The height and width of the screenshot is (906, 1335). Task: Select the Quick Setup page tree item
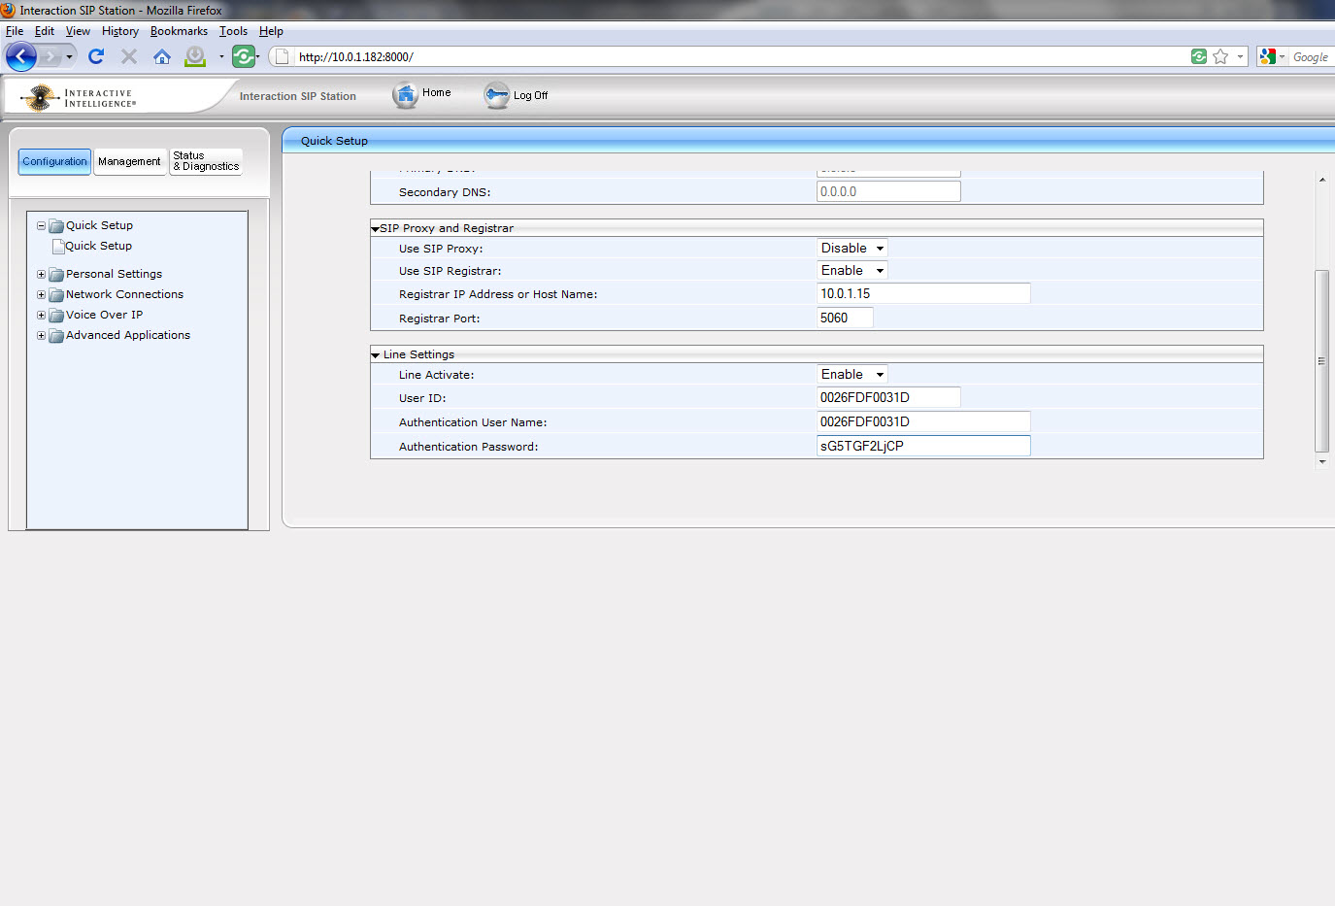[98, 247]
